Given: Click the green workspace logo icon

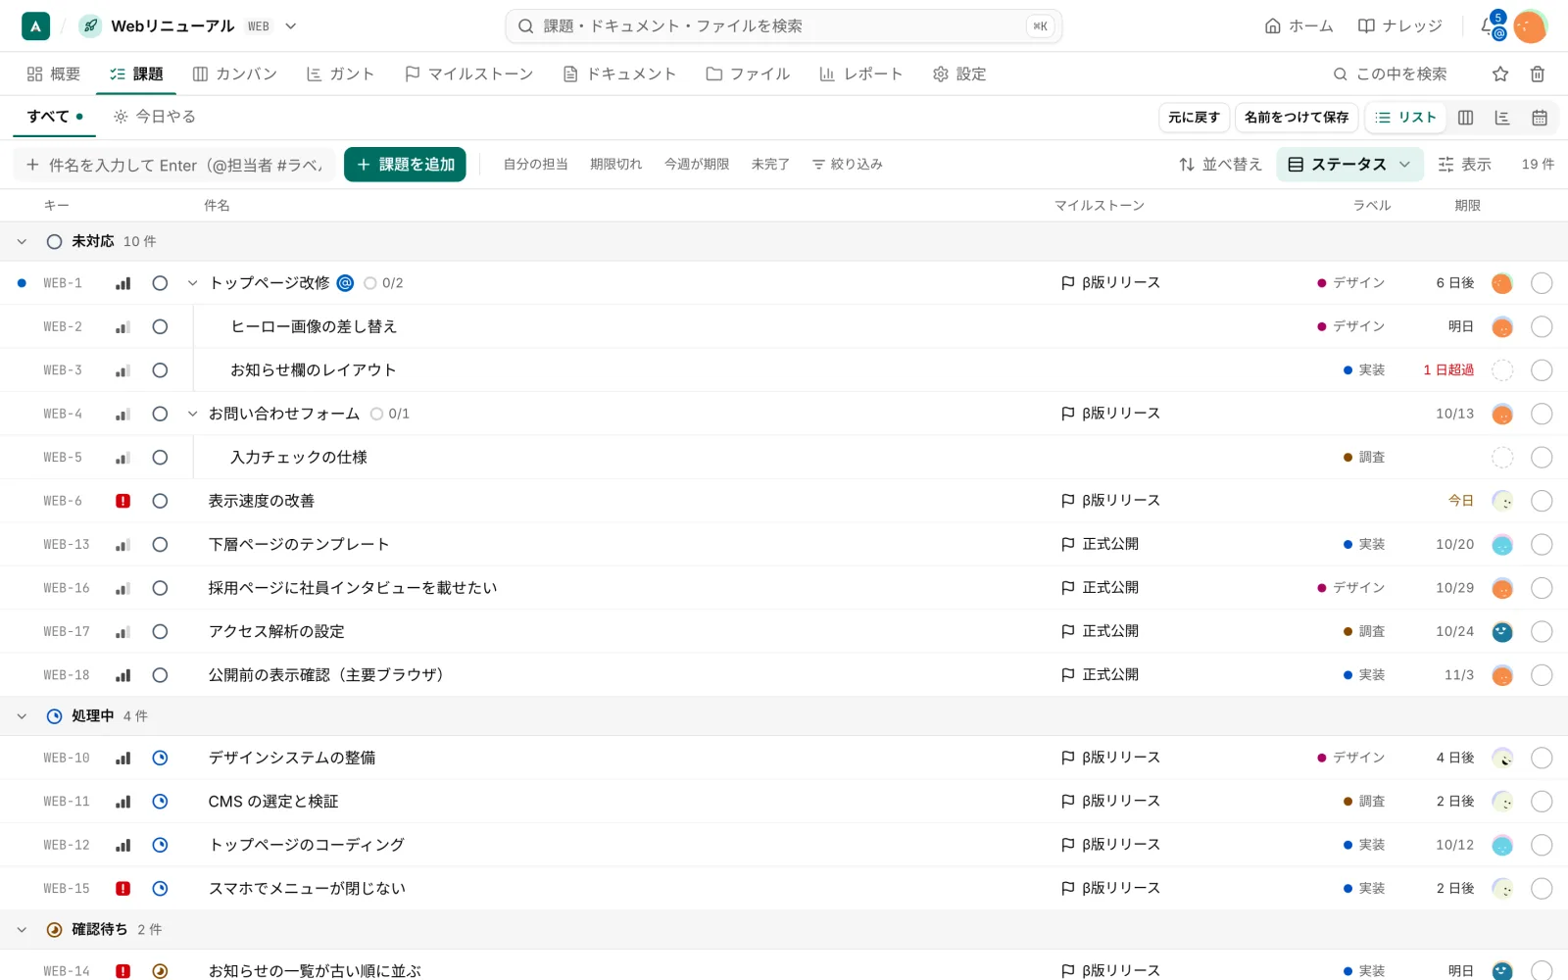Looking at the screenshot, I should point(35,26).
